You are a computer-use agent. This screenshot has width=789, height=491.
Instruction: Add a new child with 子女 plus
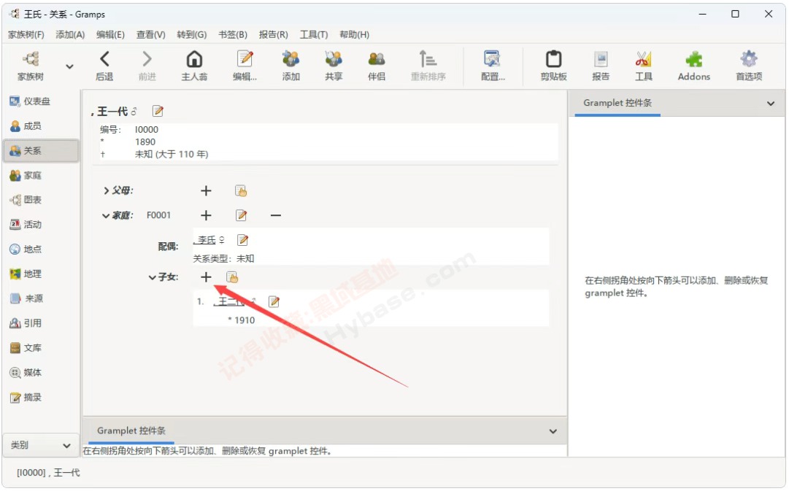[x=206, y=277]
